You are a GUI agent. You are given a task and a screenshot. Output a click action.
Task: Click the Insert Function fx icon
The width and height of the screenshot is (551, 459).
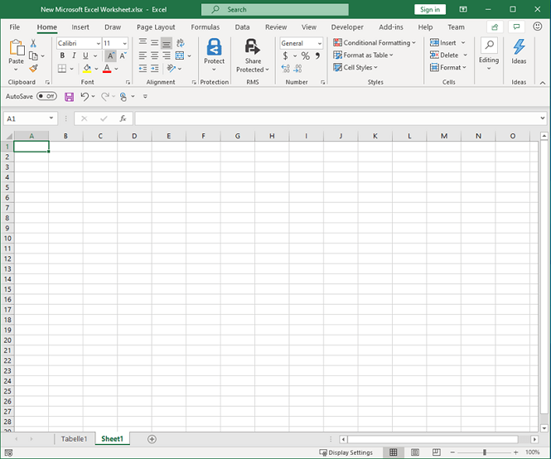tap(123, 118)
